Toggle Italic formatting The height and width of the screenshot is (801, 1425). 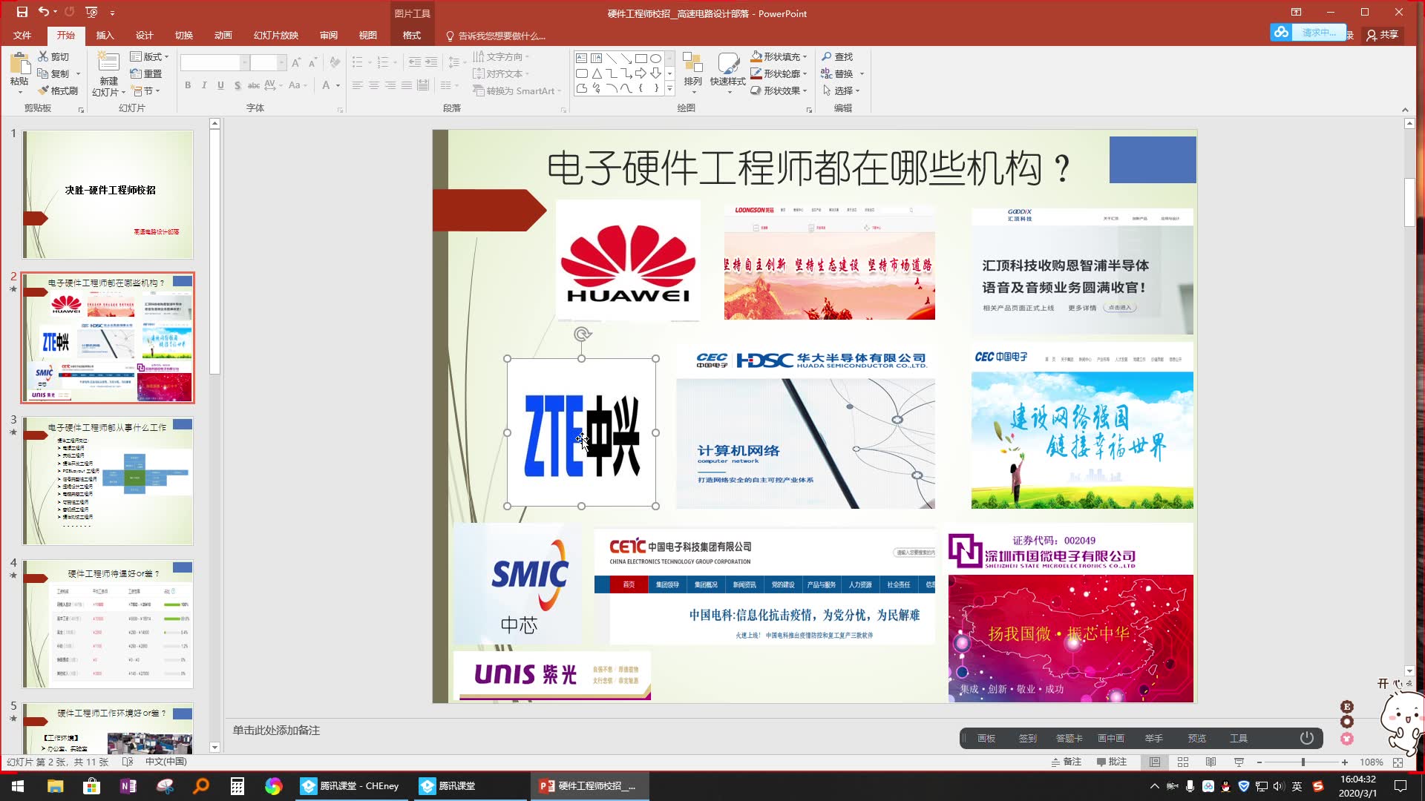click(204, 85)
